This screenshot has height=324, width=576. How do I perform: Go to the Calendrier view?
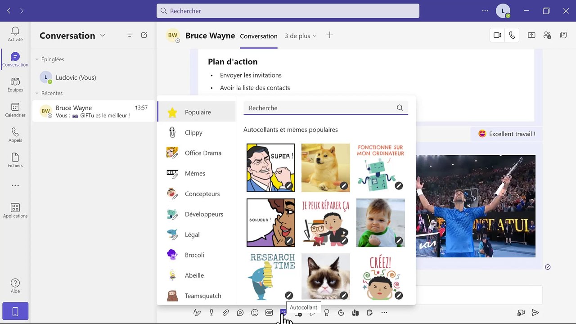pos(15,110)
